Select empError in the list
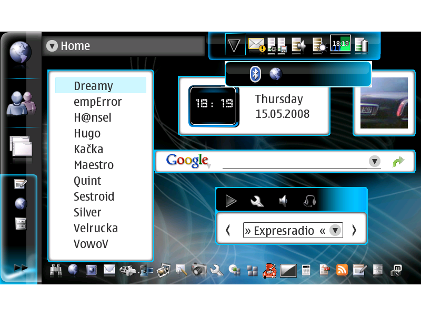Image resolution: width=421 pixels, height=316 pixels. pyautogui.click(x=101, y=102)
